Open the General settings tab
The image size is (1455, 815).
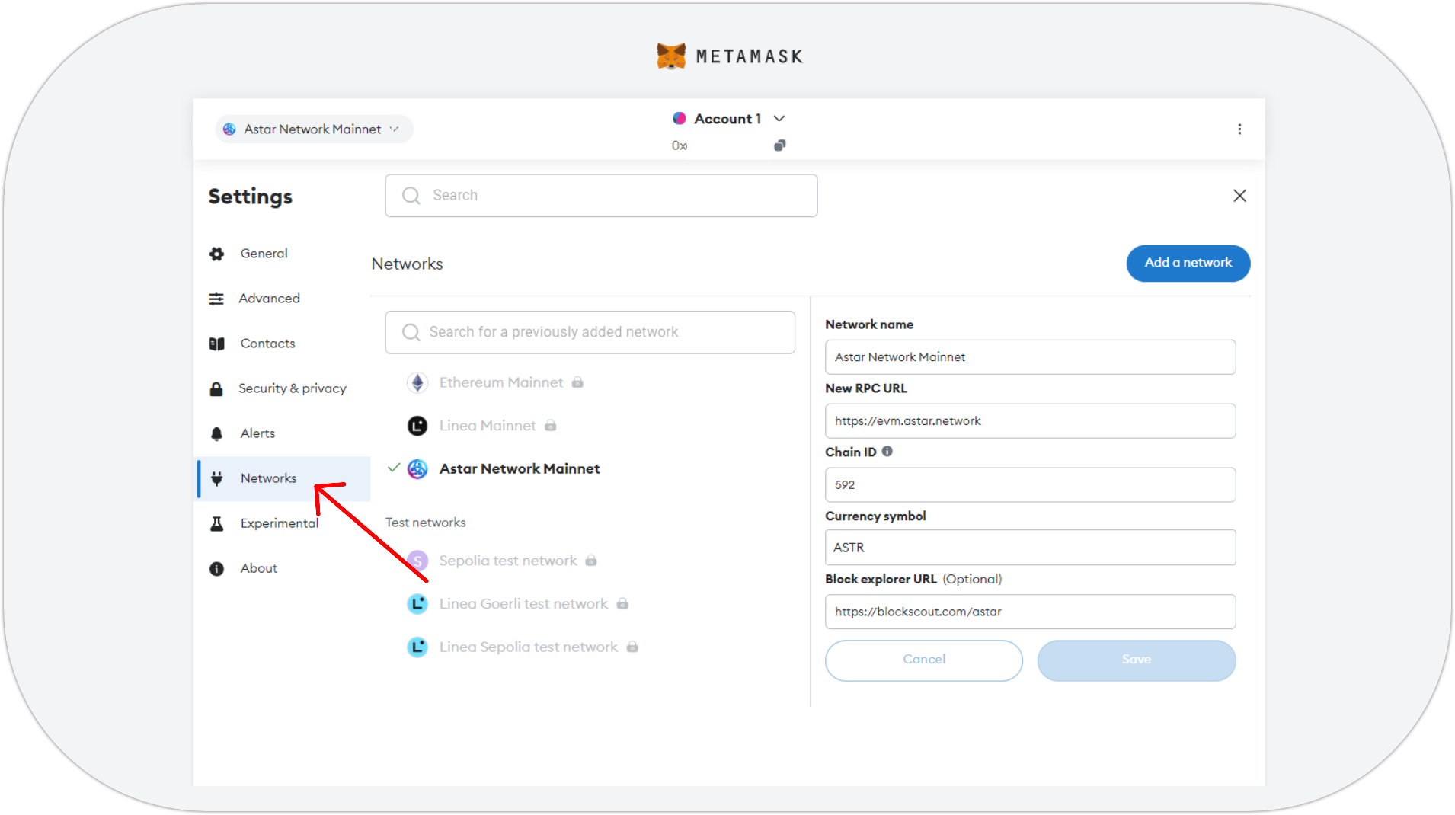pyautogui.click(x=264, y=254)
